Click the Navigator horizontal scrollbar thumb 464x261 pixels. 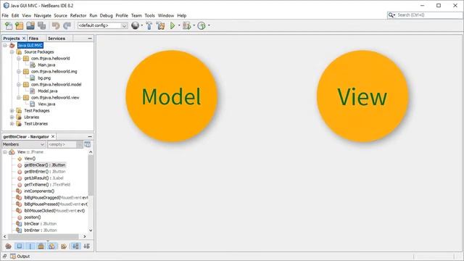point(43,236)
